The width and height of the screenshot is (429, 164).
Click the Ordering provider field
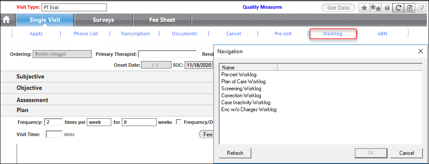pyautogui.click(x=62, y=54)
